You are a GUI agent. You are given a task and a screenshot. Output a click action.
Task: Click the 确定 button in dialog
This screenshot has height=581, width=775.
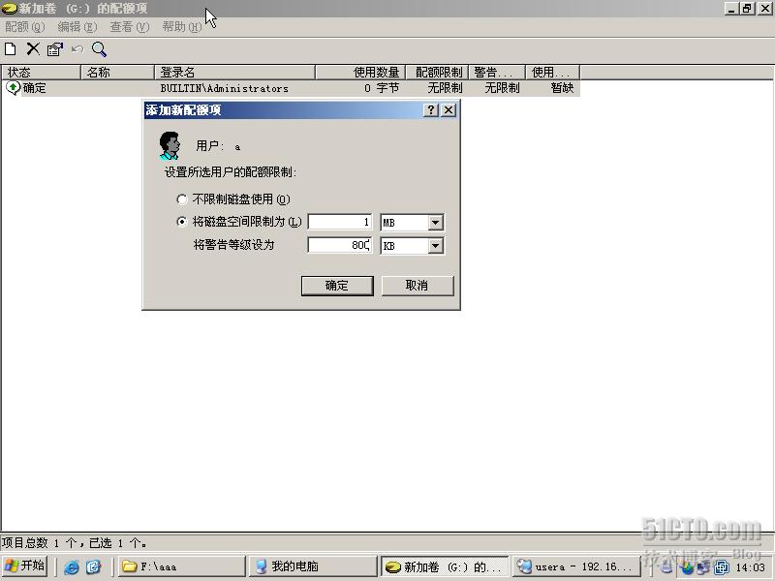(337, 286)
